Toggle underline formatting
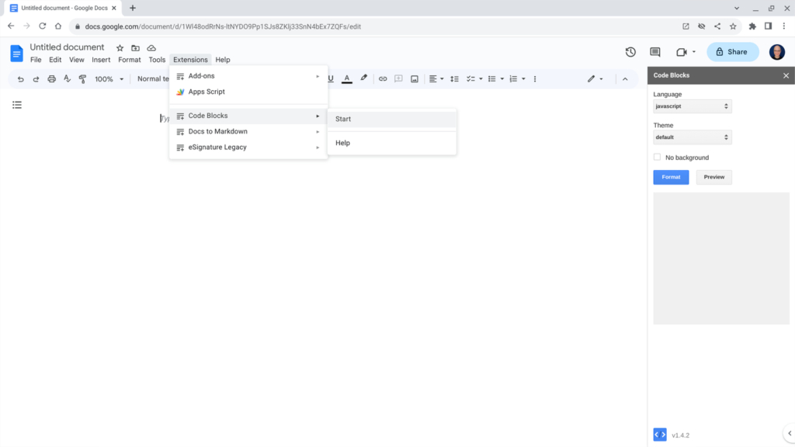Screen dimensions: 795x447 tap(330, 78)
